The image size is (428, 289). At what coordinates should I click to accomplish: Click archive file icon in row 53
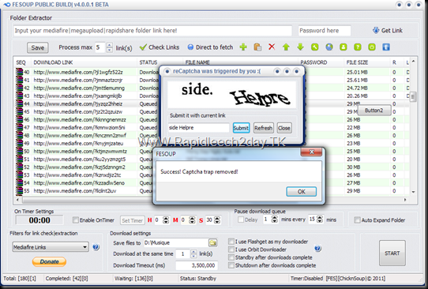(x=19, y=175)
